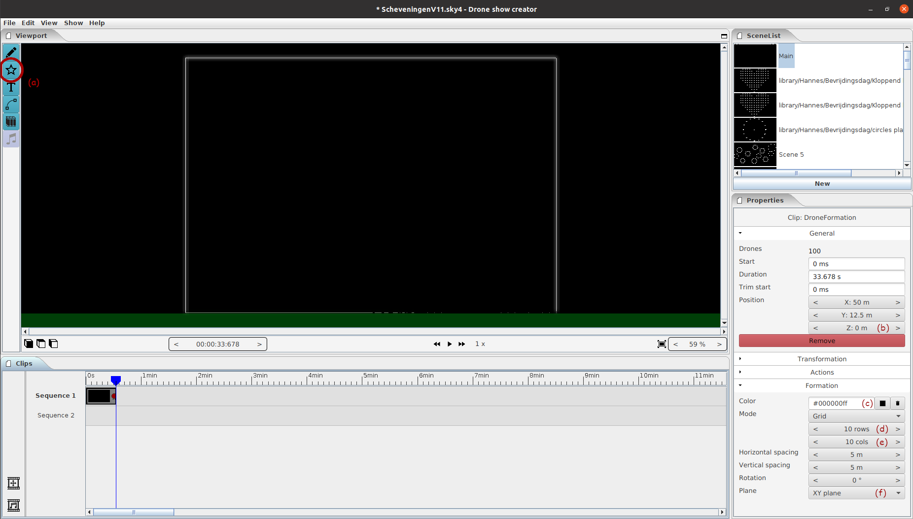Screen dimensions: 913x519
Task: Switch to the second viewport camera view icon
Action: 41,344
